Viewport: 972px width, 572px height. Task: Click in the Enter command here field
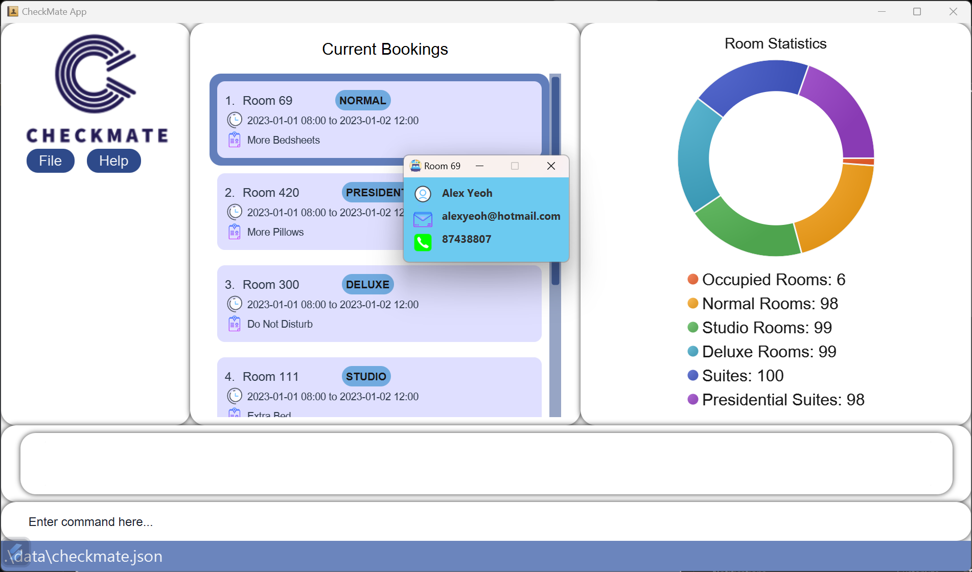[485, 522]
